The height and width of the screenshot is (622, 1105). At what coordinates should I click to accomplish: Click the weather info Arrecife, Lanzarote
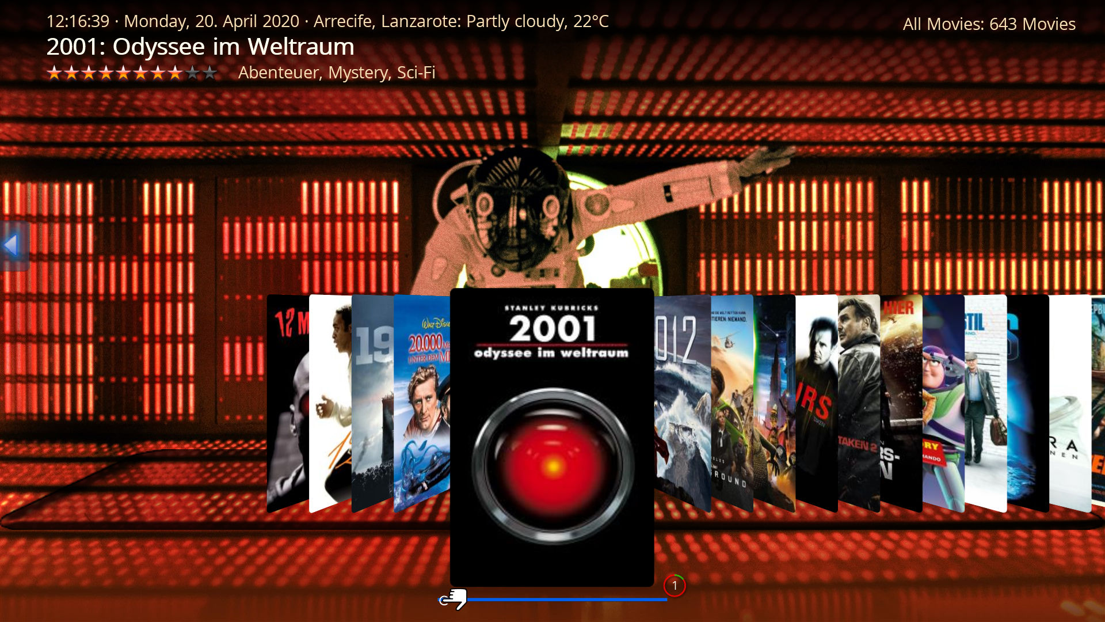[461, 21]
